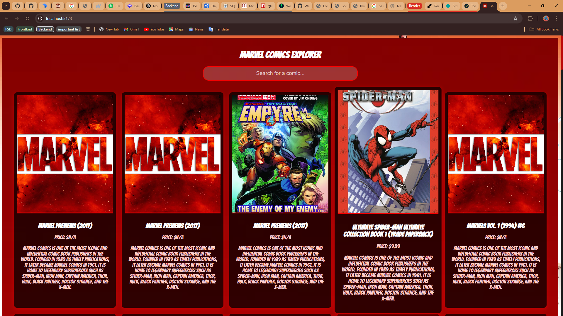Screen dimensions: 563x316
Task: Click the price under Marvels Vol. 1 card
Action: 496,237
